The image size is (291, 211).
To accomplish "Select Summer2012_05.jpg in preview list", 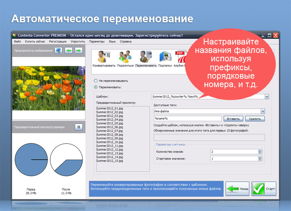I will (x=110, y=123).
